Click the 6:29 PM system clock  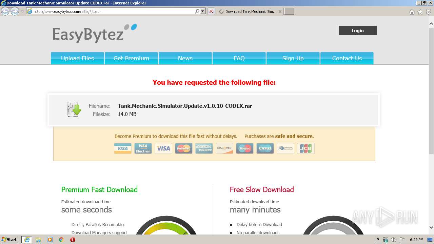coord(416,240)
